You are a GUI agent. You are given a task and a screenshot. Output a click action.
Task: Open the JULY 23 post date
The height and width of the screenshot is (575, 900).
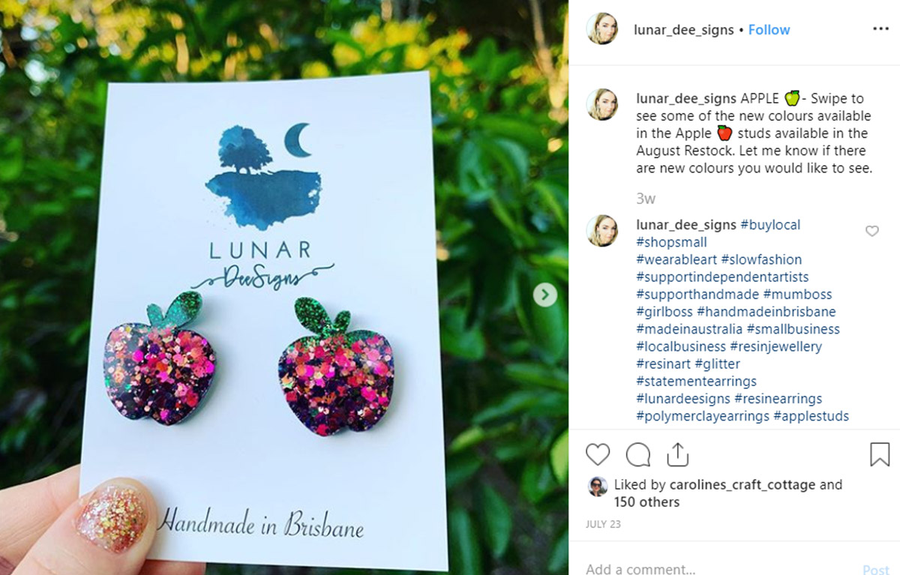(603, 524)
